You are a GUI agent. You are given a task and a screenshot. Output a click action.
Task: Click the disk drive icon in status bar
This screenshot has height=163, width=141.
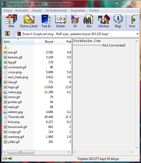pos(4,159)
